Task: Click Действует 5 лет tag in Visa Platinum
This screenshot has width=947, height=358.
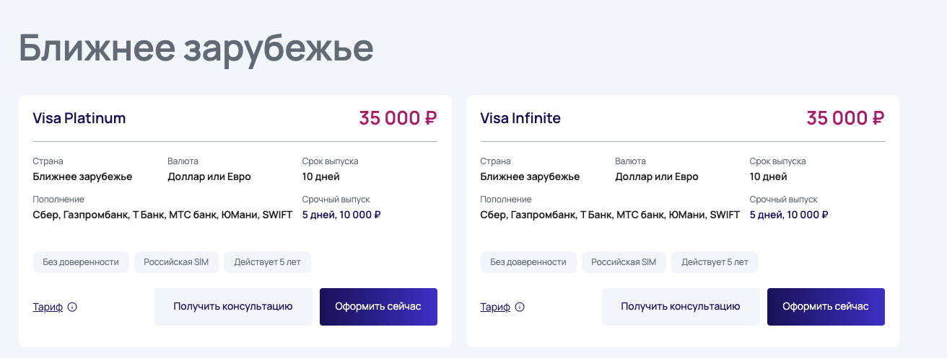Action: pyautogui.click(x=267, y=262)
